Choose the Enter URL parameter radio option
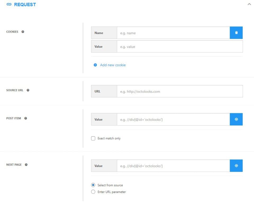The image size is (254, 202). [93, 192]
